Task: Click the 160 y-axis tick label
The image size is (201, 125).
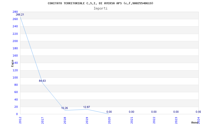Action: [x=15, y=55]
